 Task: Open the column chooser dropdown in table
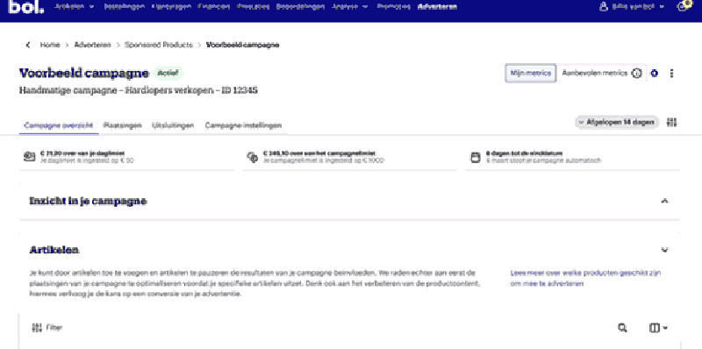coord(658,328)
